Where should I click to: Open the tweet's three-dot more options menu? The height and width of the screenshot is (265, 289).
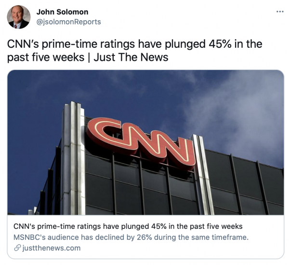[280, 12]
